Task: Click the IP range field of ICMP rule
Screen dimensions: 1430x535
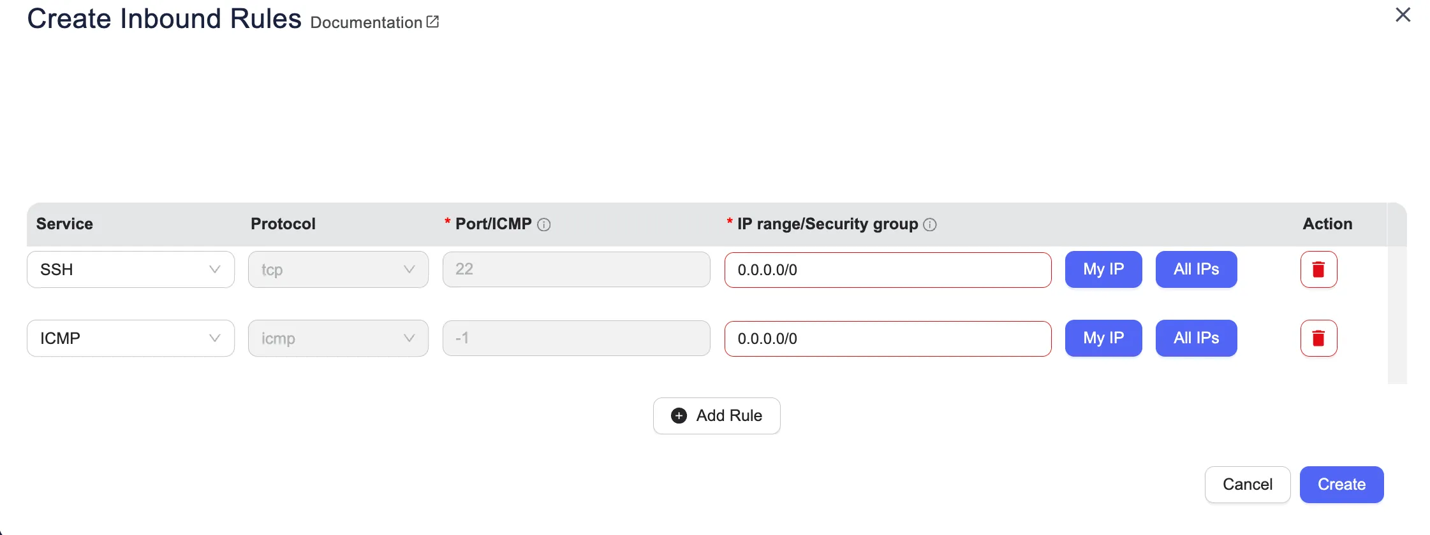Action: click(x=887, y=339)
